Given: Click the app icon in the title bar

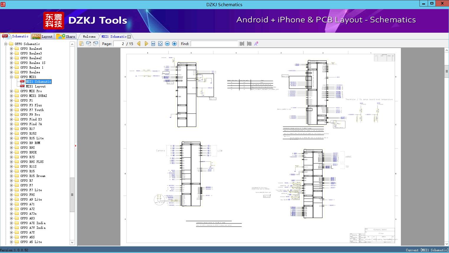Looking at the screenshot, I should pos(3,4).
